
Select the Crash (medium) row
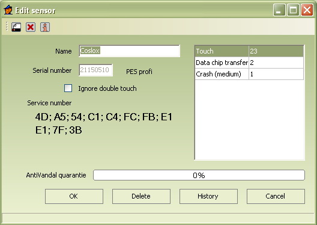click(x=249, y=74)
